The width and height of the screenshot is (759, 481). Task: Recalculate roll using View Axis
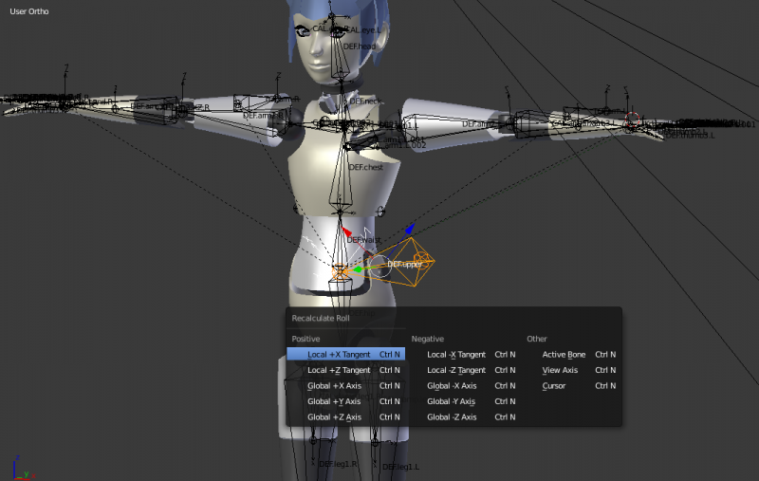pos(572,370)
